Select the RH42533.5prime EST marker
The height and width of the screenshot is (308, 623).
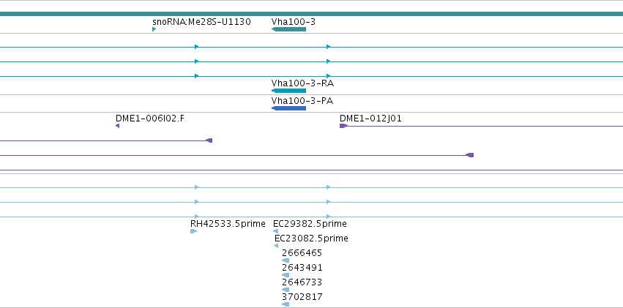pyautogui.click(x=193, y=231)
